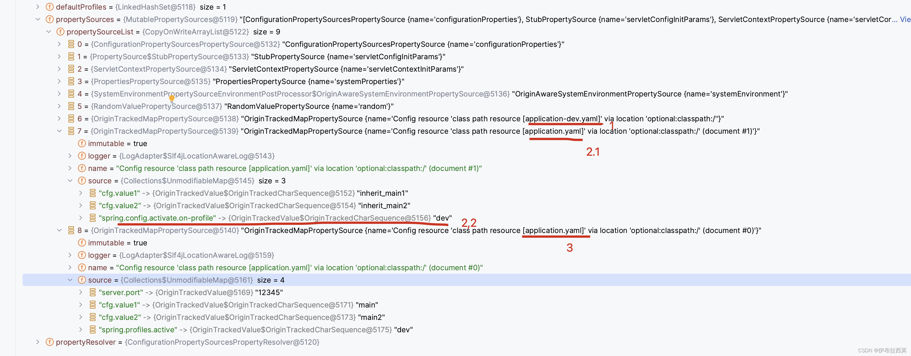This screenshot has width=911, height=356.
Task: Select RandomValuePropertySource {name='random'} text
Action: [x=309, y=106]
